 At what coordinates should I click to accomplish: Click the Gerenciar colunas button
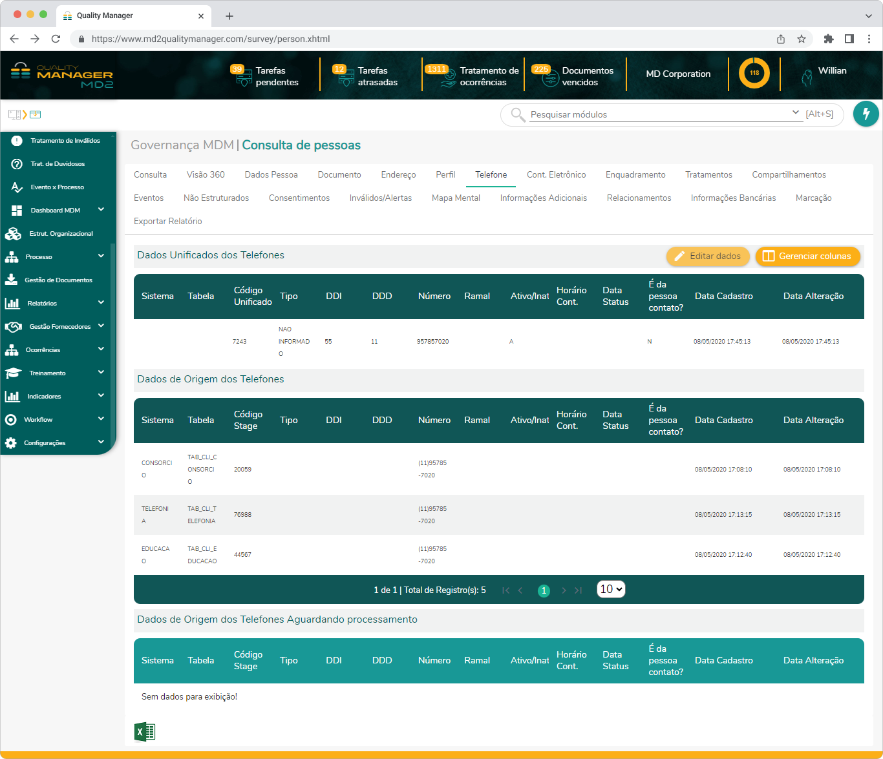click(x=807, y=256)
